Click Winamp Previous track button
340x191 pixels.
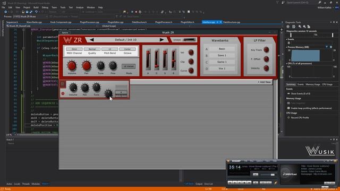tap(230, 183)
